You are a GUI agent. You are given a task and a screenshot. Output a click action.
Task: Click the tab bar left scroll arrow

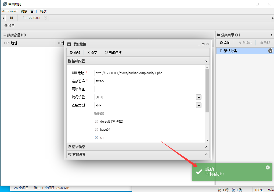(x=3, y=18)
